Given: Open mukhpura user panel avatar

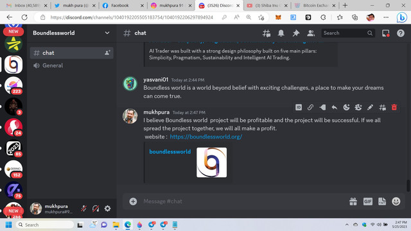Looking at the screenshot, I should coord(36,209).
